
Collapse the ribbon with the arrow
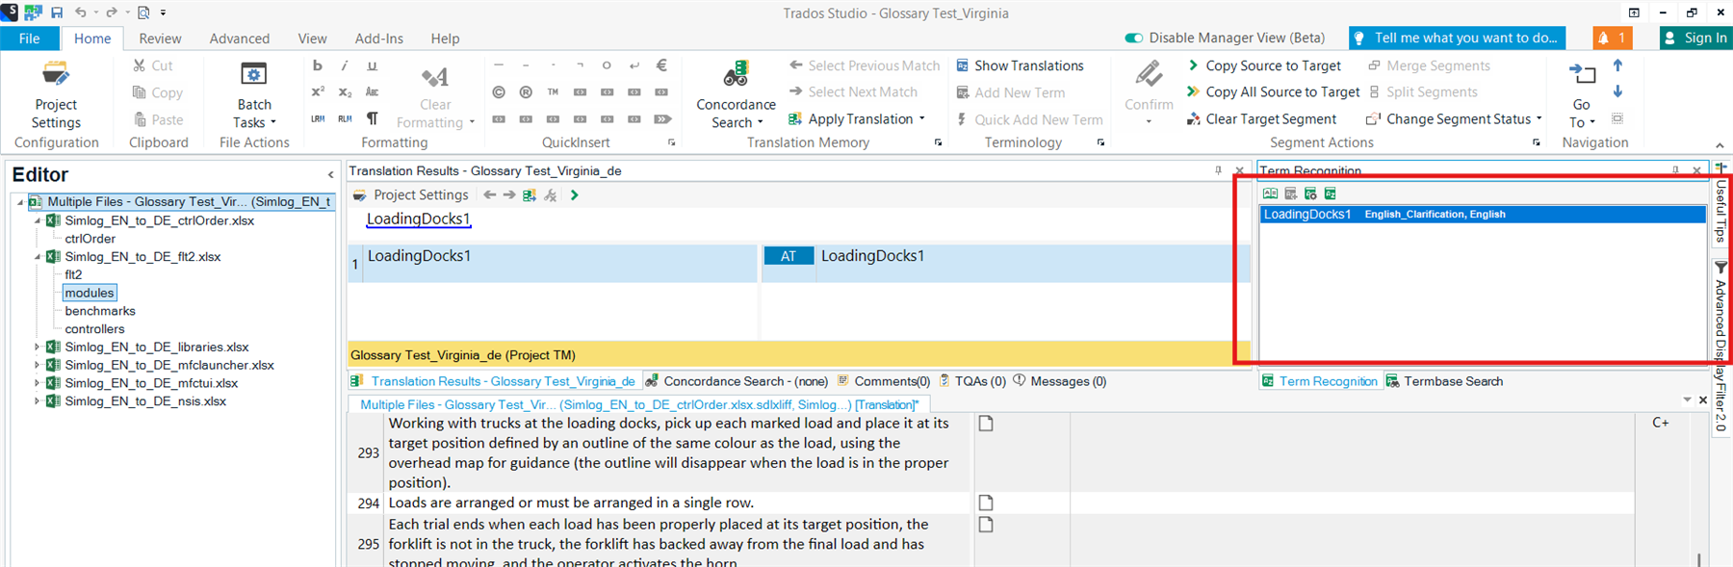tap(1720, 145)
